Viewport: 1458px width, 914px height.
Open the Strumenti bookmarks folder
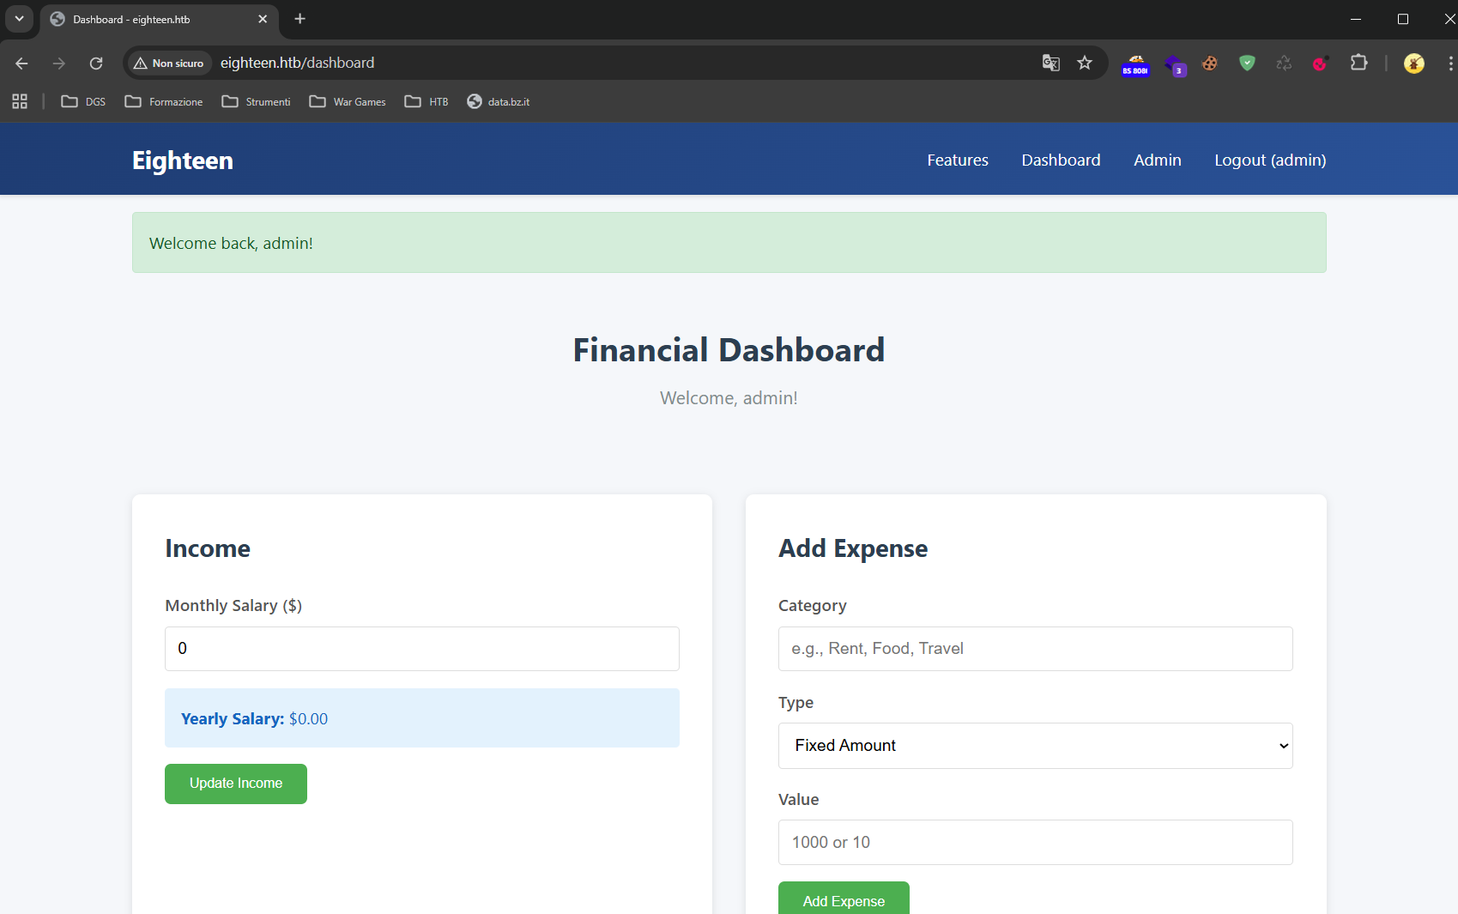(x=256, y=101)
